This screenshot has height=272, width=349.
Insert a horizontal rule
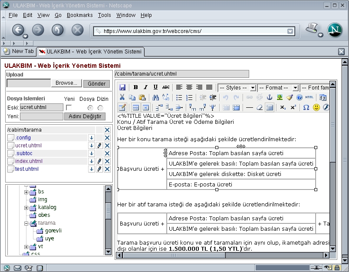point(250,108)
